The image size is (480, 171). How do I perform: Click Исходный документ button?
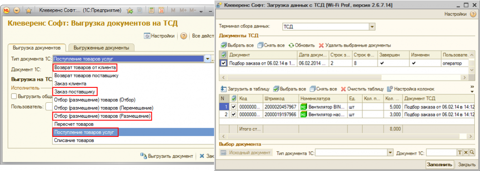(x=246, y=152)
